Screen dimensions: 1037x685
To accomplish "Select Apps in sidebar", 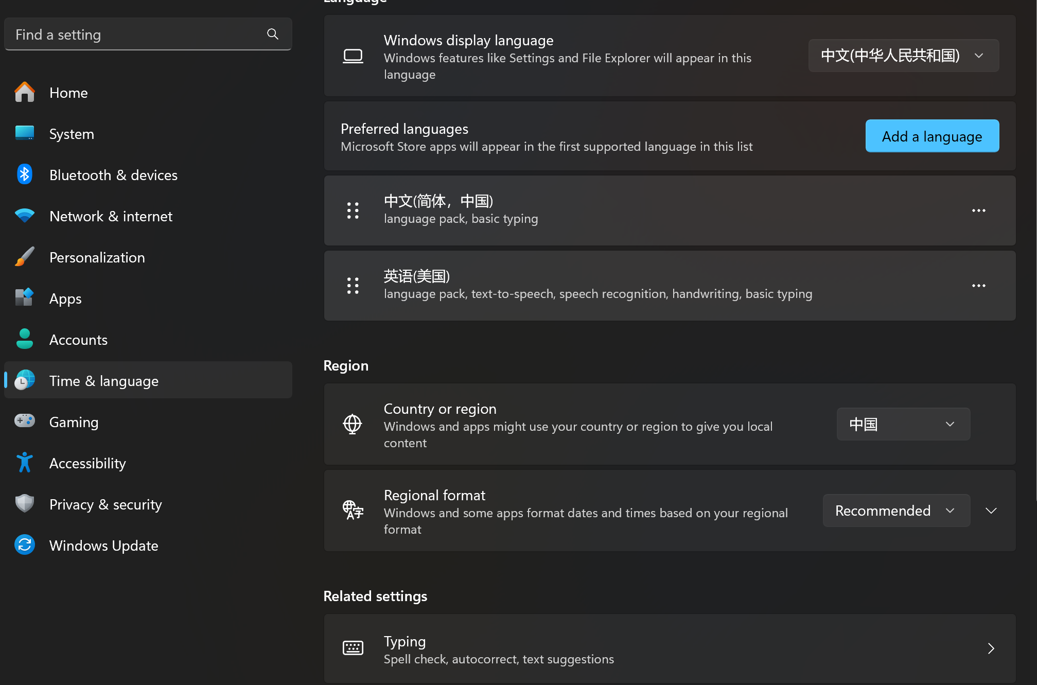I will tap(148, 298).
